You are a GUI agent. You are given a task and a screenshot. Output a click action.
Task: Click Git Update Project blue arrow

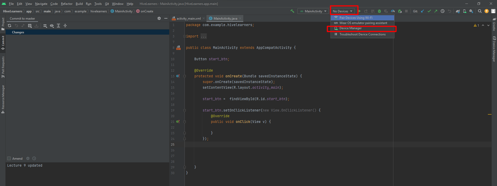[422, 11]
